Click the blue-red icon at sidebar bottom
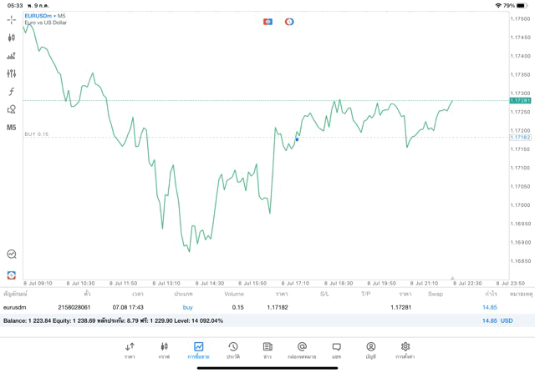Screen dimensions: 535x373 pos(12,275)
